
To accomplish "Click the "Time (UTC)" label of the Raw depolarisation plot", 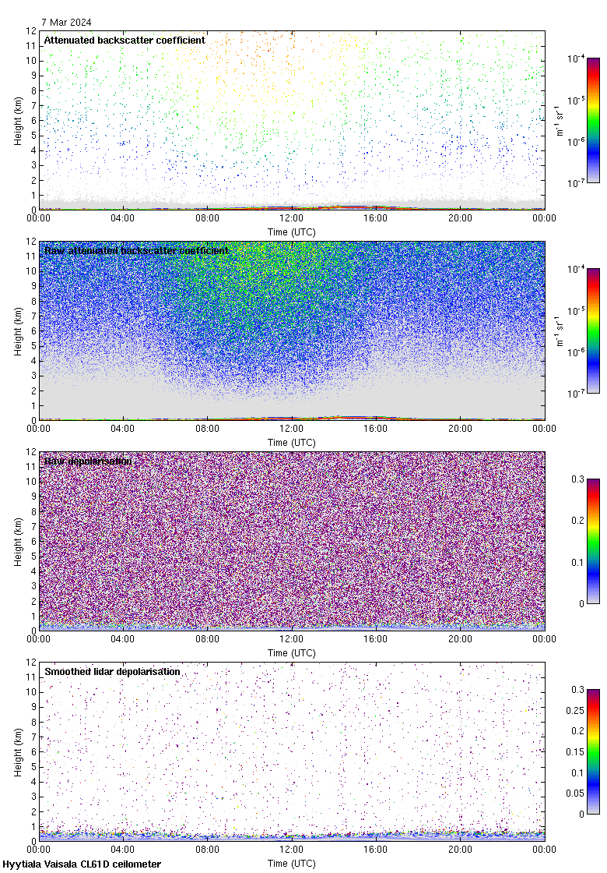I will click(291, 653).
